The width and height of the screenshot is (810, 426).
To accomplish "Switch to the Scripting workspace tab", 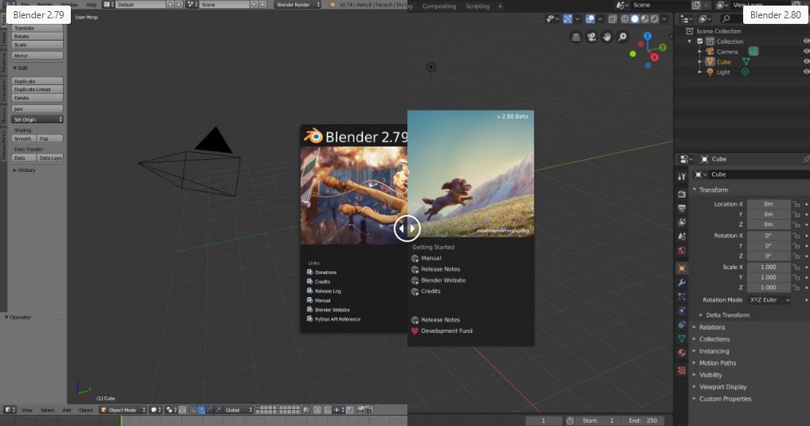I will click(x=477, y=6).
